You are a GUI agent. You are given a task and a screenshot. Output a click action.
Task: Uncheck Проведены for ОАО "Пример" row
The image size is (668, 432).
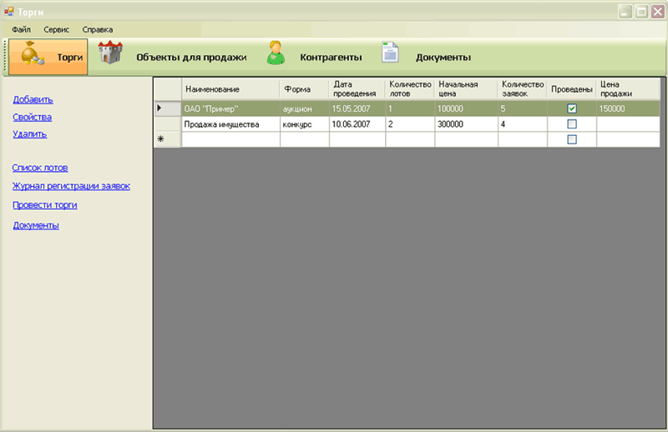572,108
